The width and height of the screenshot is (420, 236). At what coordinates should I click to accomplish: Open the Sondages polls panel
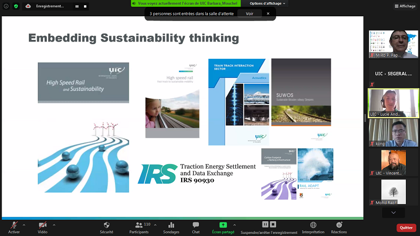[171, 227]
